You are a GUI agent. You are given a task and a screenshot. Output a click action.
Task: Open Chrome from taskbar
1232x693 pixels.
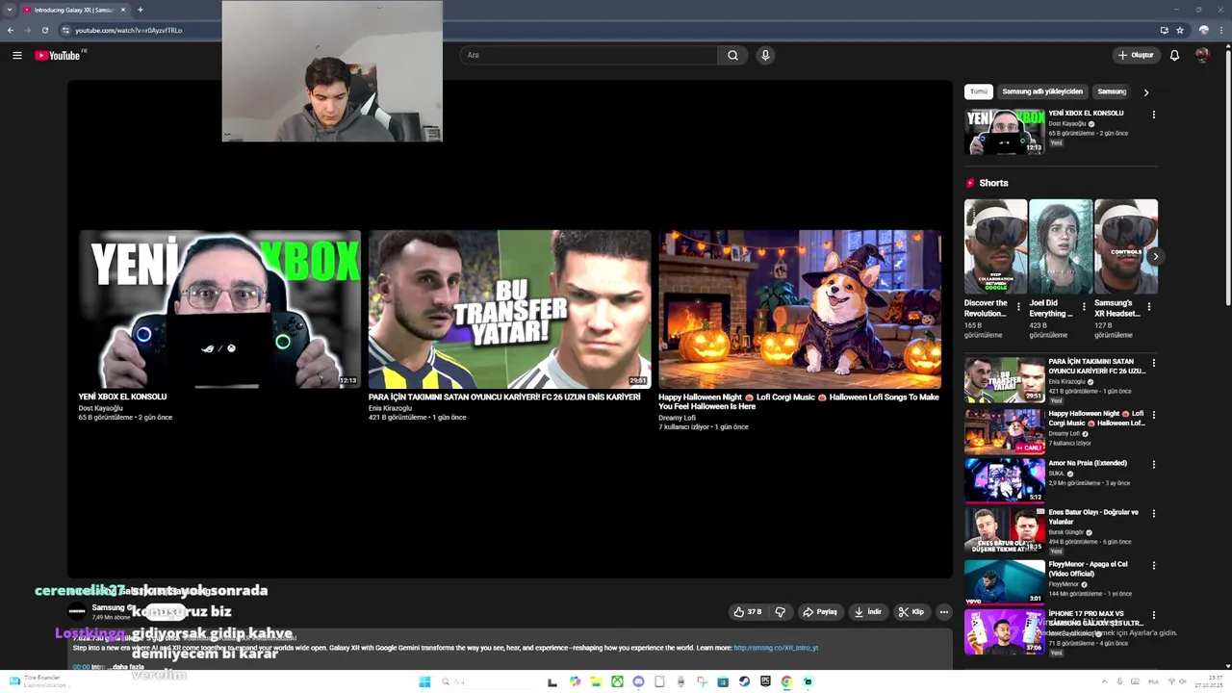786,681
